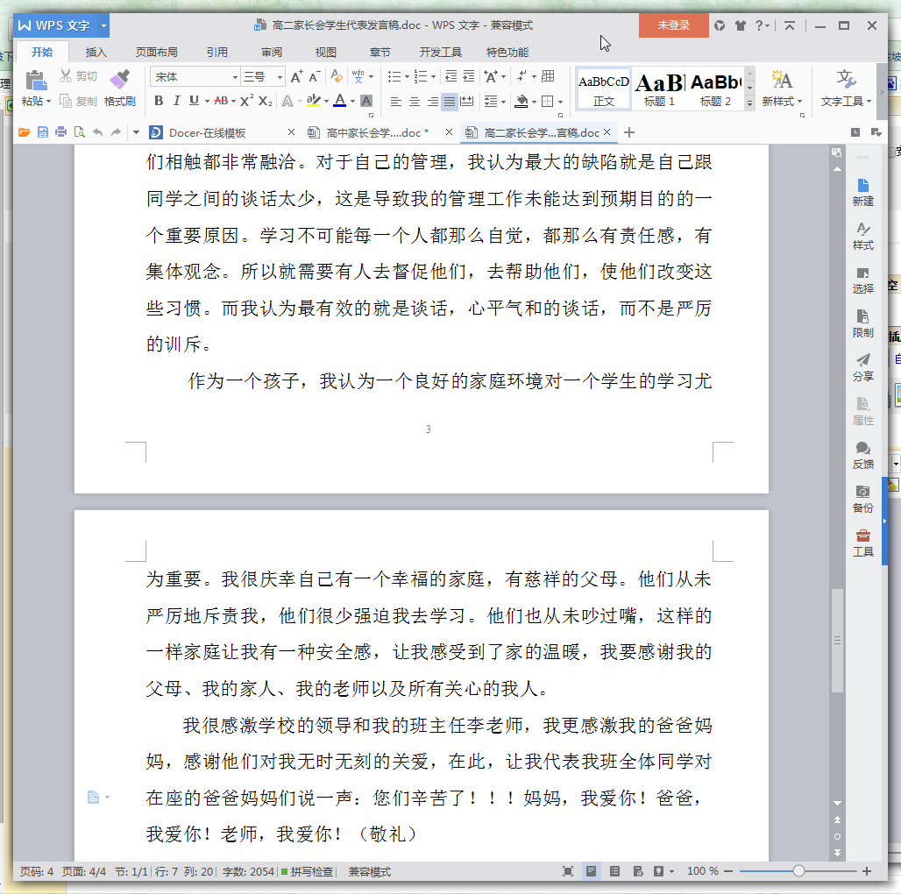
Task: Apply superscript formatting X²
Action: tap(245, 101)
